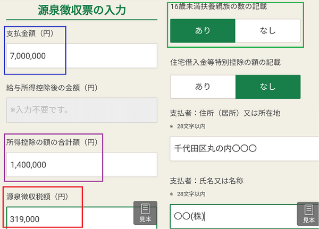The image size is (319, 229).
Task: Click the 支払者：氏名又は名称 label
Action: click(207, 181)
